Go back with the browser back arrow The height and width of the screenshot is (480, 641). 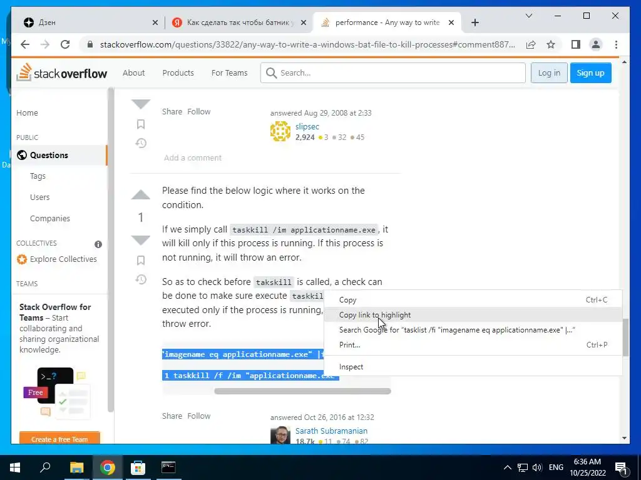pos(25,44)
